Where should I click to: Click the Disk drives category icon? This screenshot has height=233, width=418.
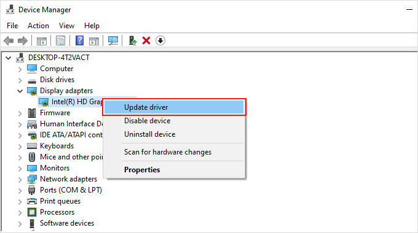tap(32, 81)
